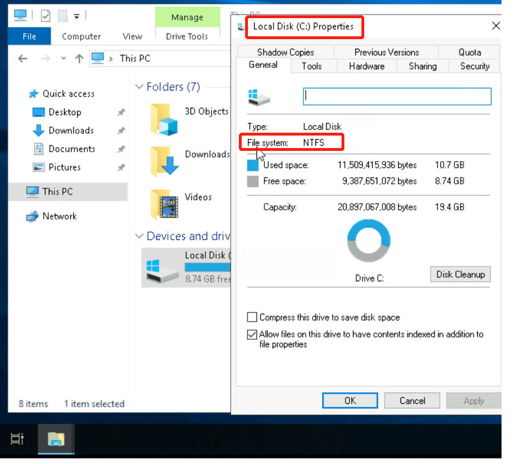Click Task View icon on the taskbar
The width and height of the screenshot is (514, 464).
[x=17, y=438]
